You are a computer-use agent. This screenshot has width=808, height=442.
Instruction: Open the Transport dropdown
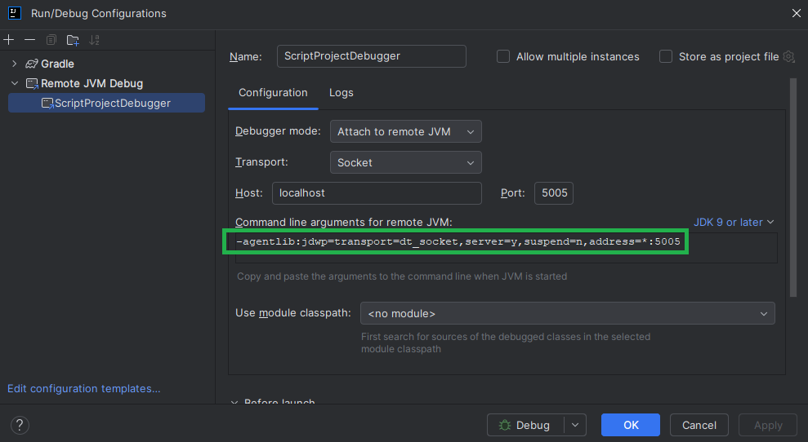click(x=405, y=162)
